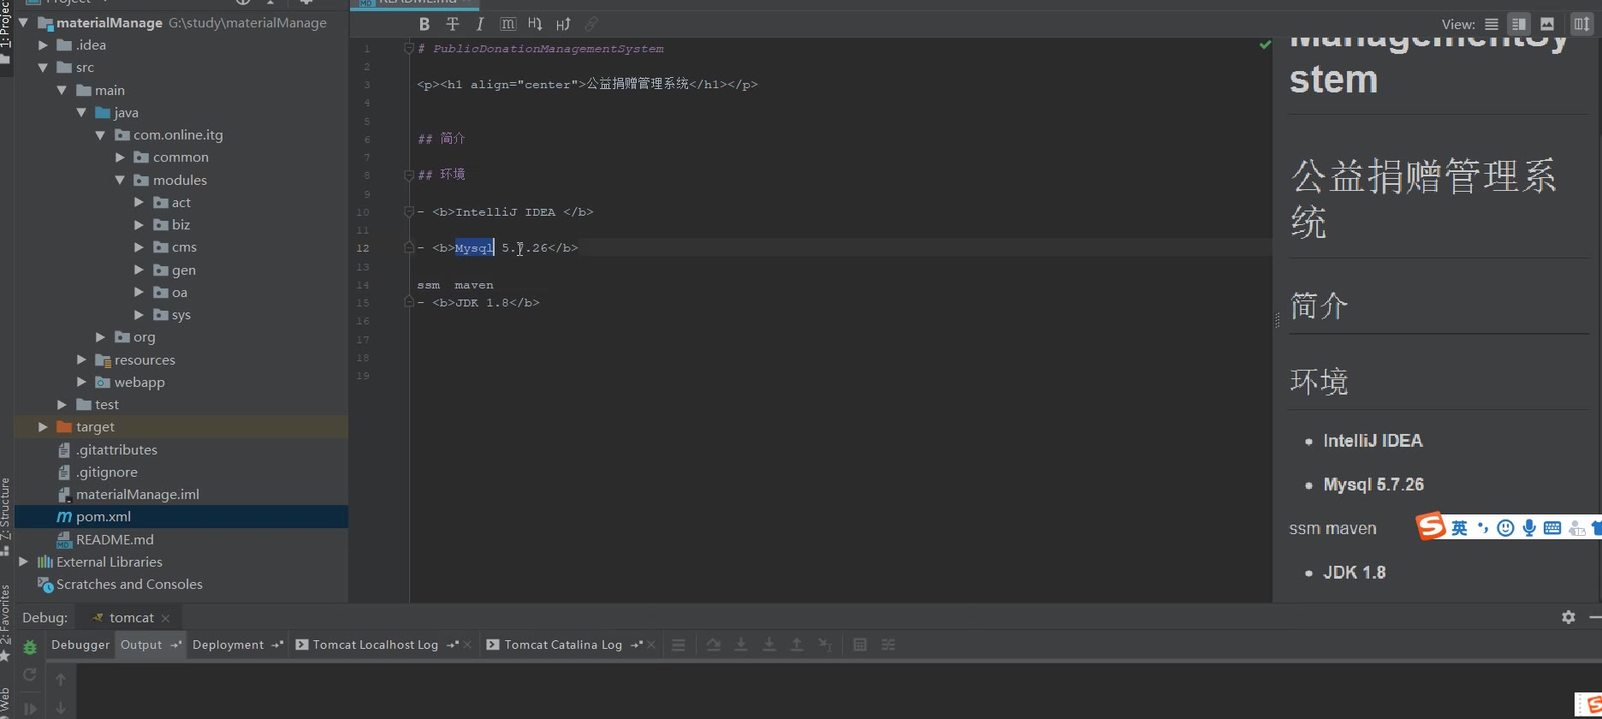
Task: Expand the common package folder
Action: pos(121,157)
